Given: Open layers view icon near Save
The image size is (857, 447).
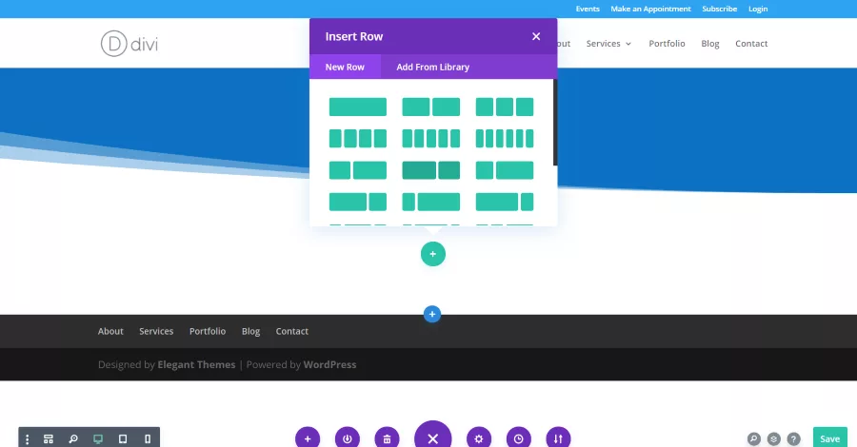Looking at the screenshot, I should (773, 438).
